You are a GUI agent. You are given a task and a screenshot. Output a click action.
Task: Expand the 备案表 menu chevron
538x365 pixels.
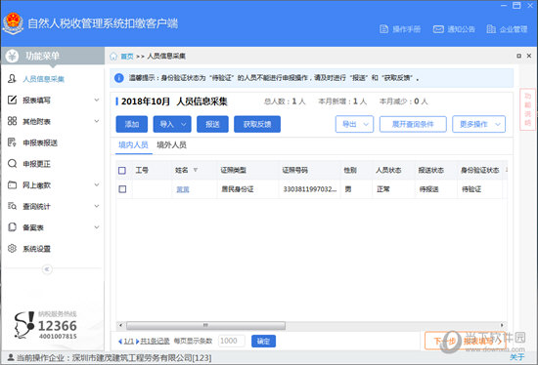[x=97, y=227]
